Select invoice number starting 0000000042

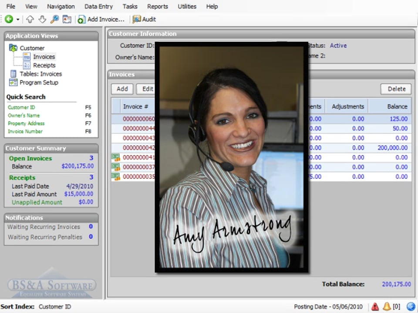tap(138, 147)
